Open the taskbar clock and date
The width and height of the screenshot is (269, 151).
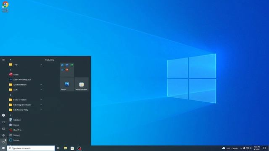coord(257,148)
